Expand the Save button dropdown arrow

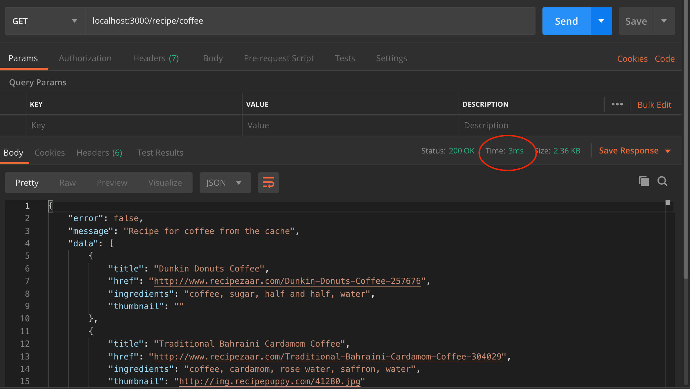coord(664,21)
